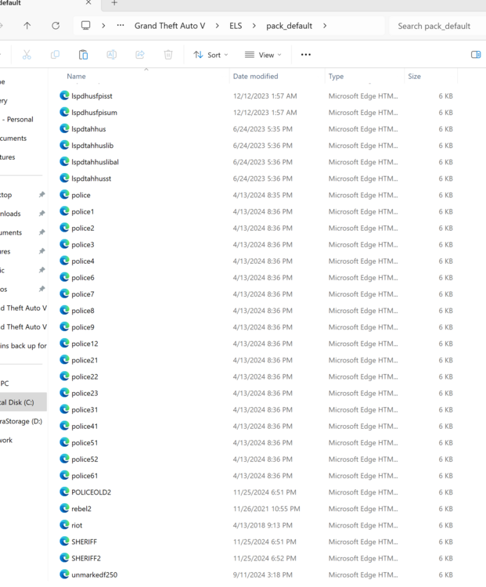Click the Rename icon in toolbar

tap(112, 55)
